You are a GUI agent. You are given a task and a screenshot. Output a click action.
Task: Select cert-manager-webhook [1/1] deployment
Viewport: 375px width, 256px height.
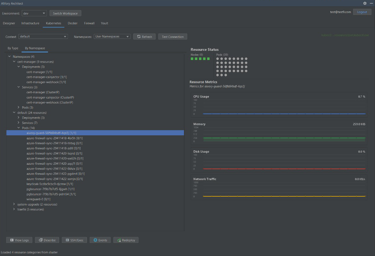pyautogui.click(x=46, y=82)
